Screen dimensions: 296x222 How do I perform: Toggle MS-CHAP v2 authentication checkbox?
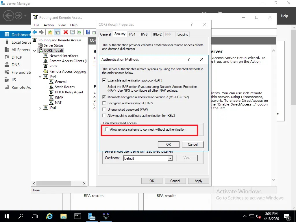[104, 97]
